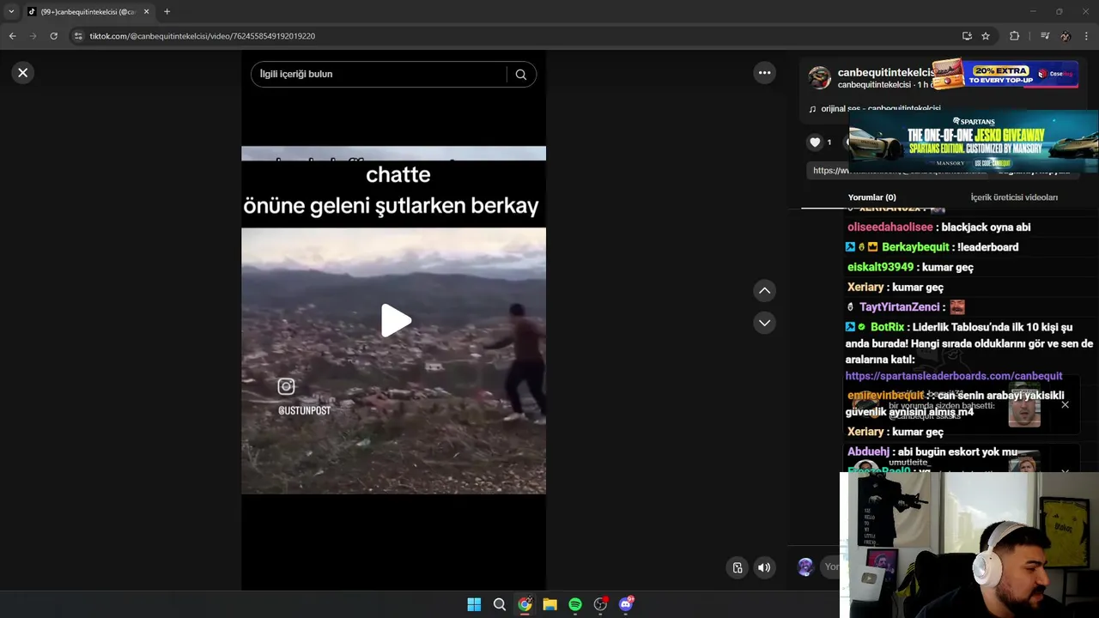This screenshot has height=618, width=1099.
Task: Go to the previous video with the up arrow
Action: click(764, 291)
